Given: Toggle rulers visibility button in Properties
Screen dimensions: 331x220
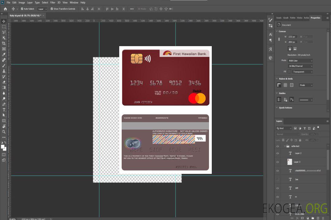Looking at the screenshot, I should 279,85.
